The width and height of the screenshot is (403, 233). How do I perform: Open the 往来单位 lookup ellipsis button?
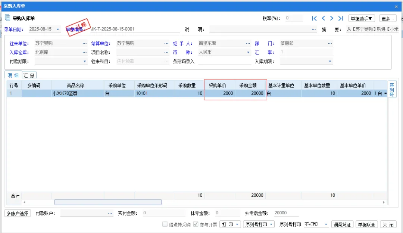[85, 43]
